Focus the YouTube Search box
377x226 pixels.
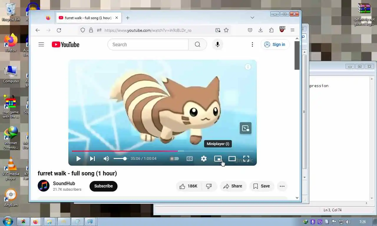click(148, 44)
